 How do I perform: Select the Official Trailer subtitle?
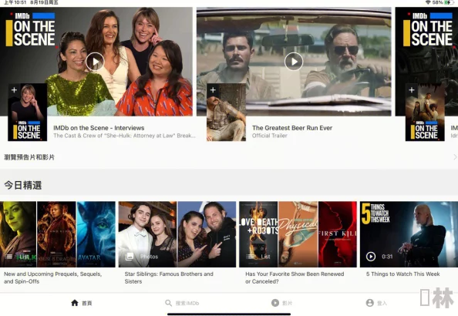tap(270, 136)
